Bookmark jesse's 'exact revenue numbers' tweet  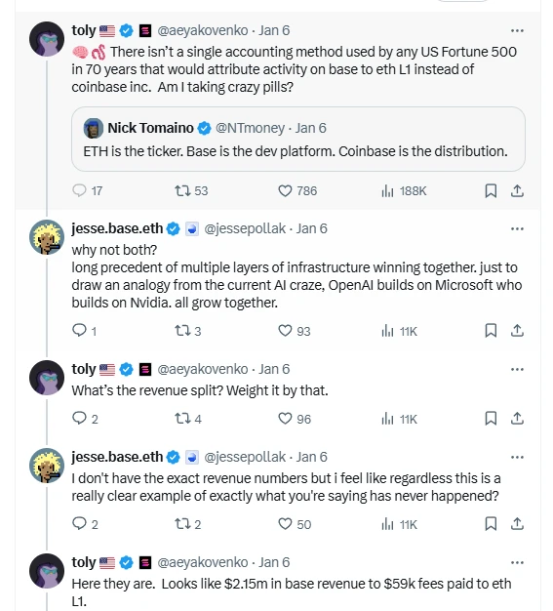[x=491, y=524]
